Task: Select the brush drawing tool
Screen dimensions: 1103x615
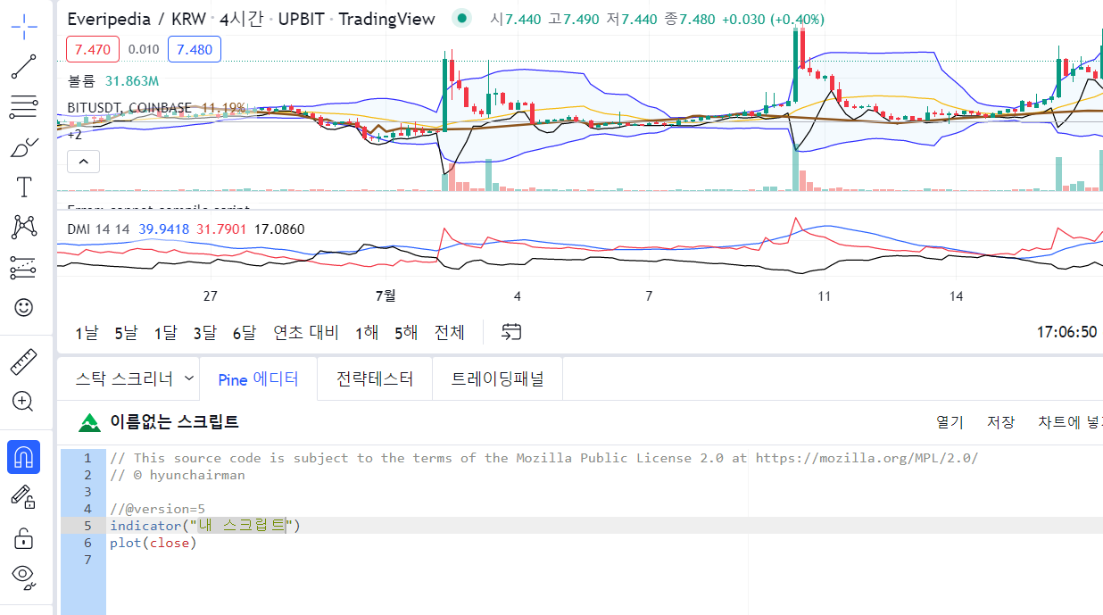Action: click(24, 146)
